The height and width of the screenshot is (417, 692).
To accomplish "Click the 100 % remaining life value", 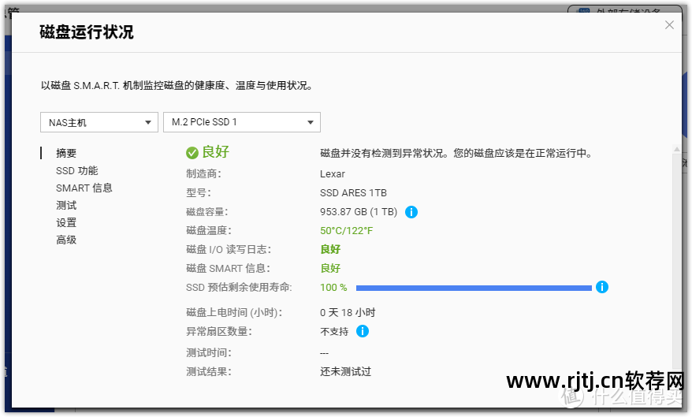I will [x=333, y=288].
